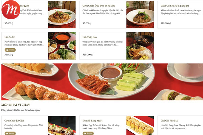Click the Special badge on Lẩu Sa Tế
Viewport: 203px width, 135px height.
point(10,50)
